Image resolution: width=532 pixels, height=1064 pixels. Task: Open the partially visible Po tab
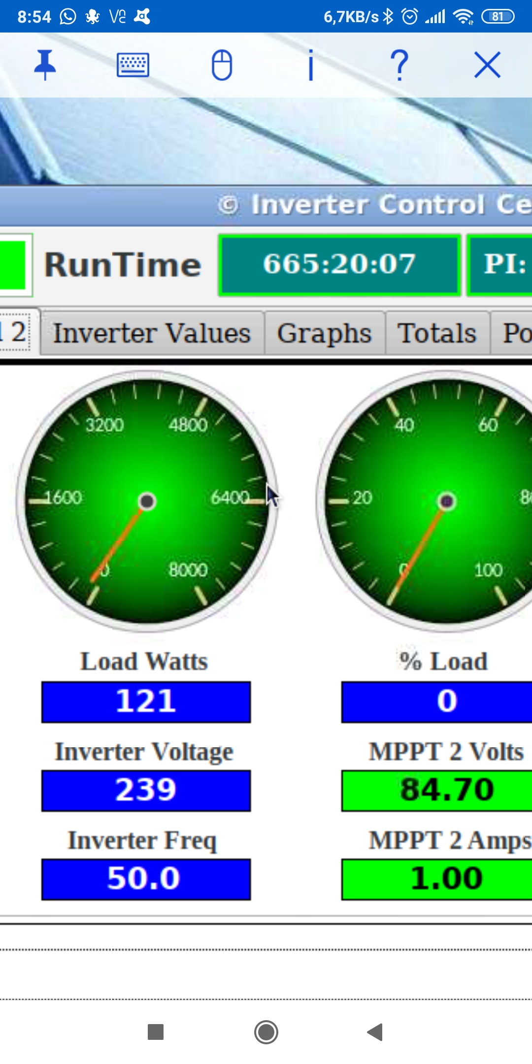[x=512, y=333]
